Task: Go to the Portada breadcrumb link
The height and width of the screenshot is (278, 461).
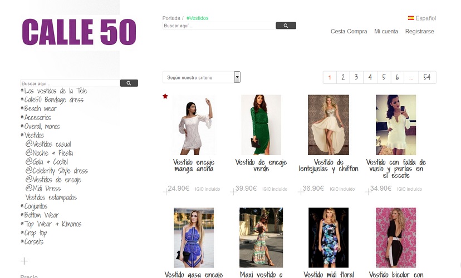Action: click(x=171, y=18)
